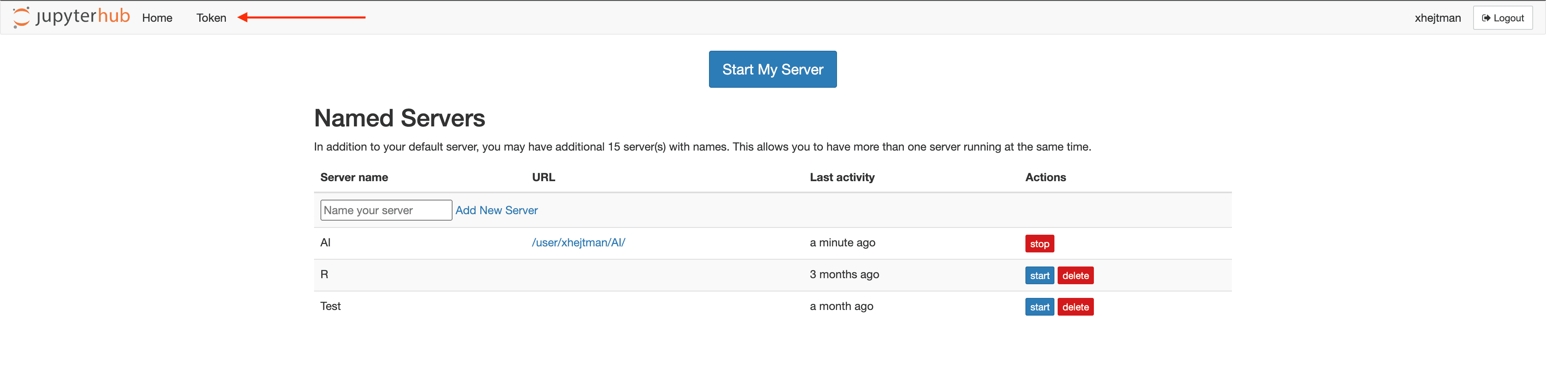Click the Test server name cell
Viewport: 1546px width, 376px height.
pos(330,306)
